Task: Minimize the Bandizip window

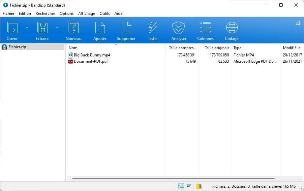Action: click(x=266, y=5)
